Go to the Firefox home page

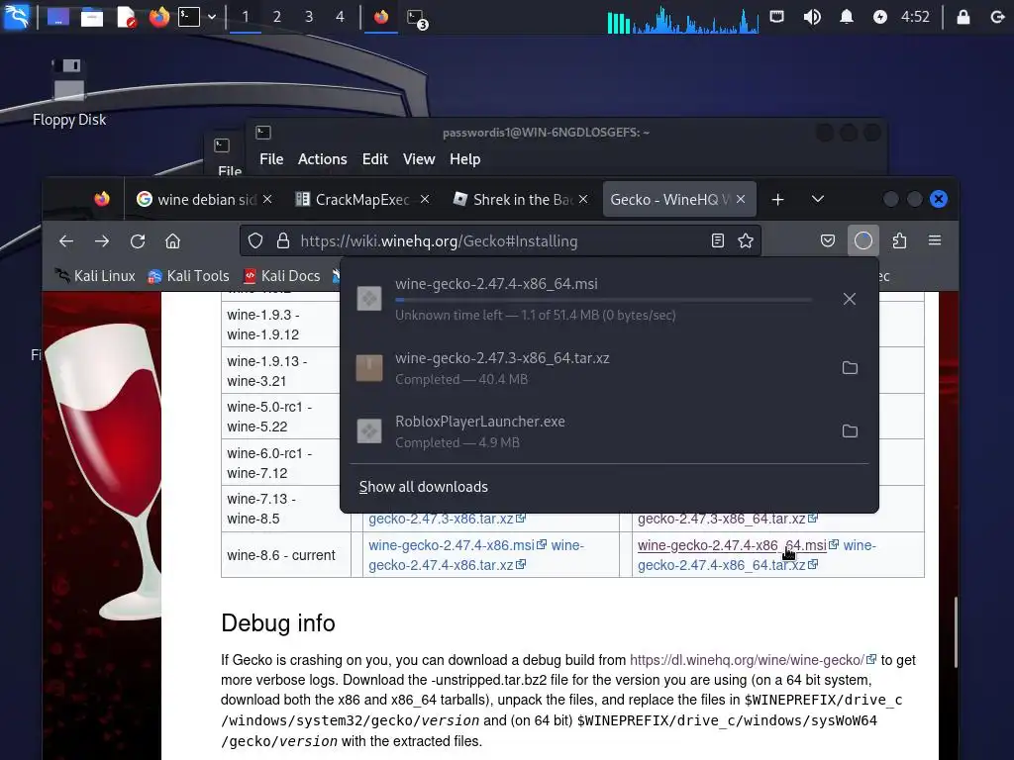coord(172,241)
